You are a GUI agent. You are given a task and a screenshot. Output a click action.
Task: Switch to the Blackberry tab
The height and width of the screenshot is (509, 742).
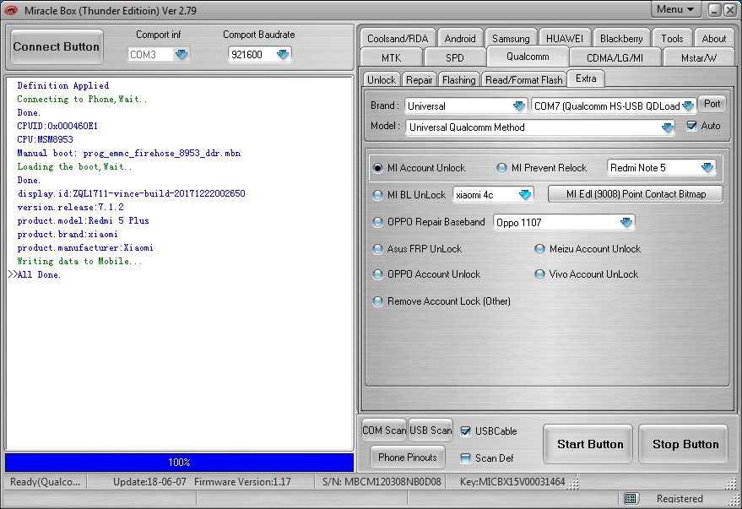tap(620, 38)
